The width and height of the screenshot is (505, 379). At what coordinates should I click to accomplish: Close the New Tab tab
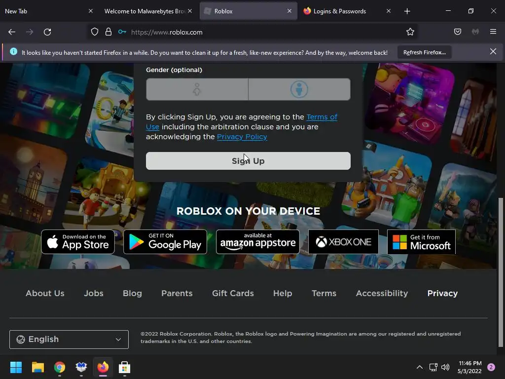click(91, 11)
